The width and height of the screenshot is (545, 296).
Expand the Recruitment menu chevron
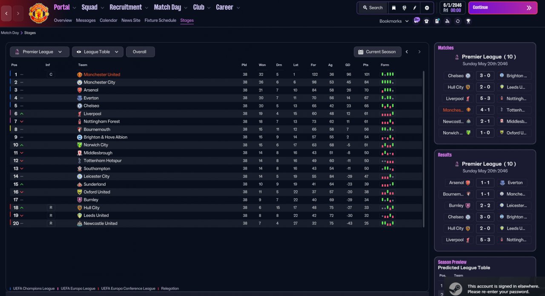(146, 8)
